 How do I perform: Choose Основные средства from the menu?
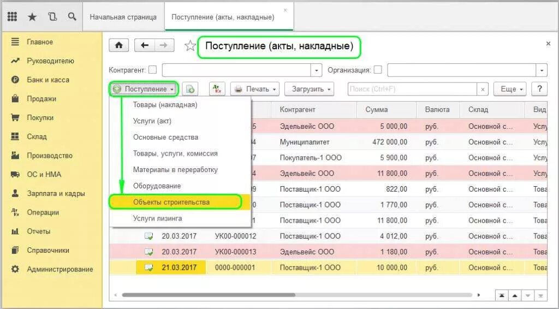(165, 137)
